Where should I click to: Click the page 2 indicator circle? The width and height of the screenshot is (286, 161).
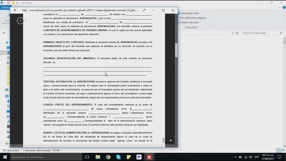pos(20,21)
